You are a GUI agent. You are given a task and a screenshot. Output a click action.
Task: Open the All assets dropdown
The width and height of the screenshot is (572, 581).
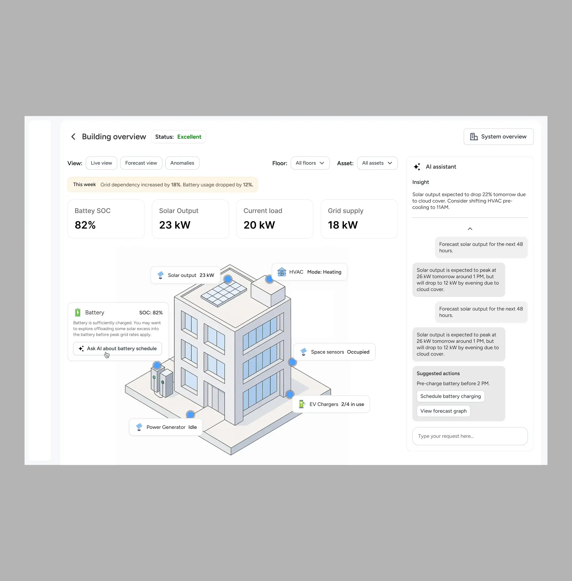pos(377,163)
